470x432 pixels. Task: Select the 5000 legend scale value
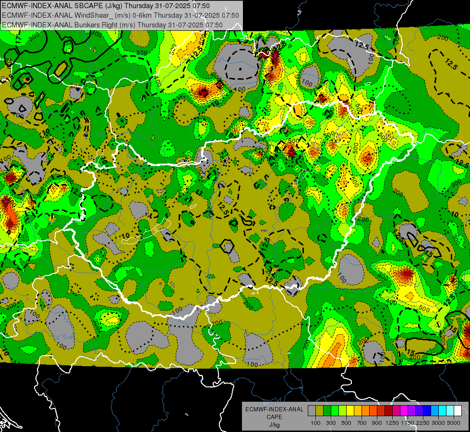[x=454, y=423]
